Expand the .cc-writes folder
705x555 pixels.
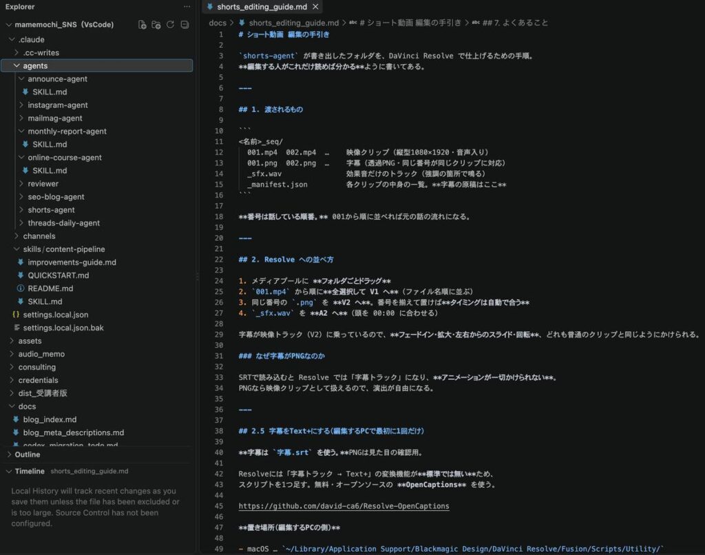click(17, 52)
